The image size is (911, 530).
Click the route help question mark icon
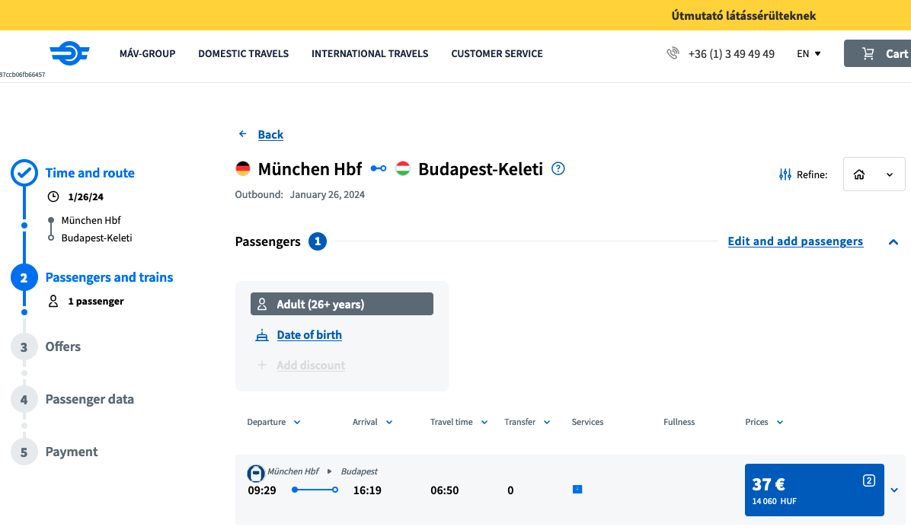(x=558, y=169)
